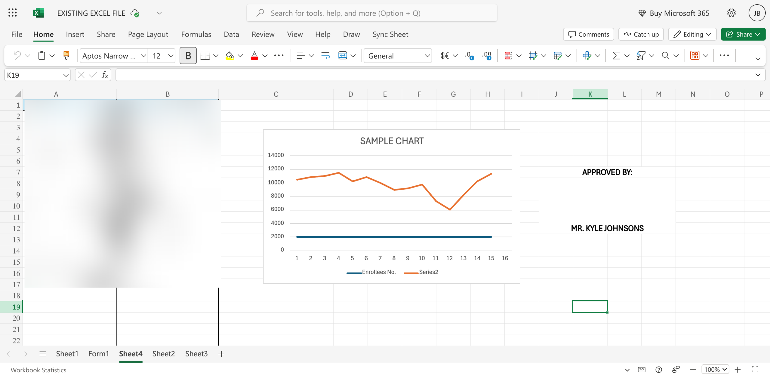Click the yellow fill color swatch
770x375 pixels.
click(230, 56)
